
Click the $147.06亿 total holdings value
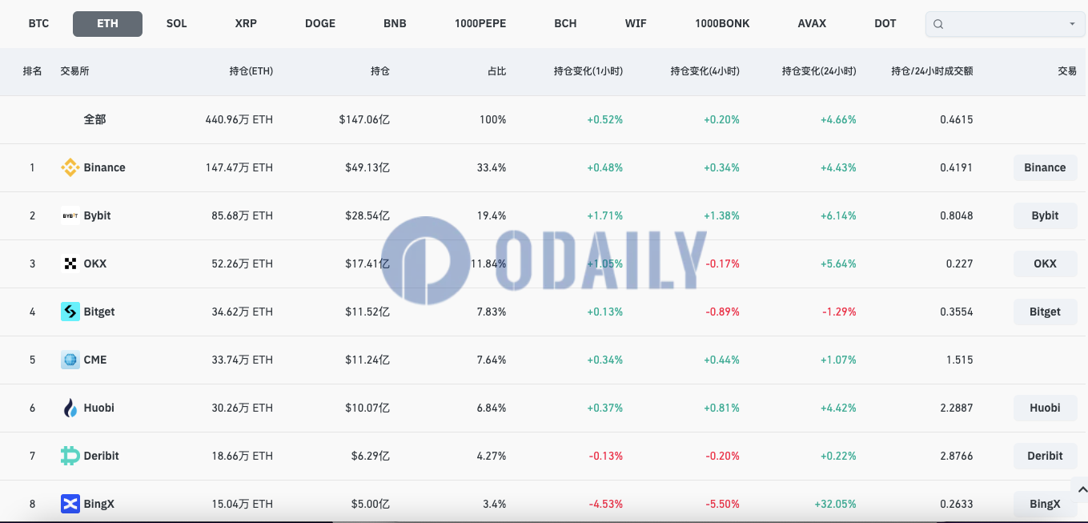tap(364, 119)
